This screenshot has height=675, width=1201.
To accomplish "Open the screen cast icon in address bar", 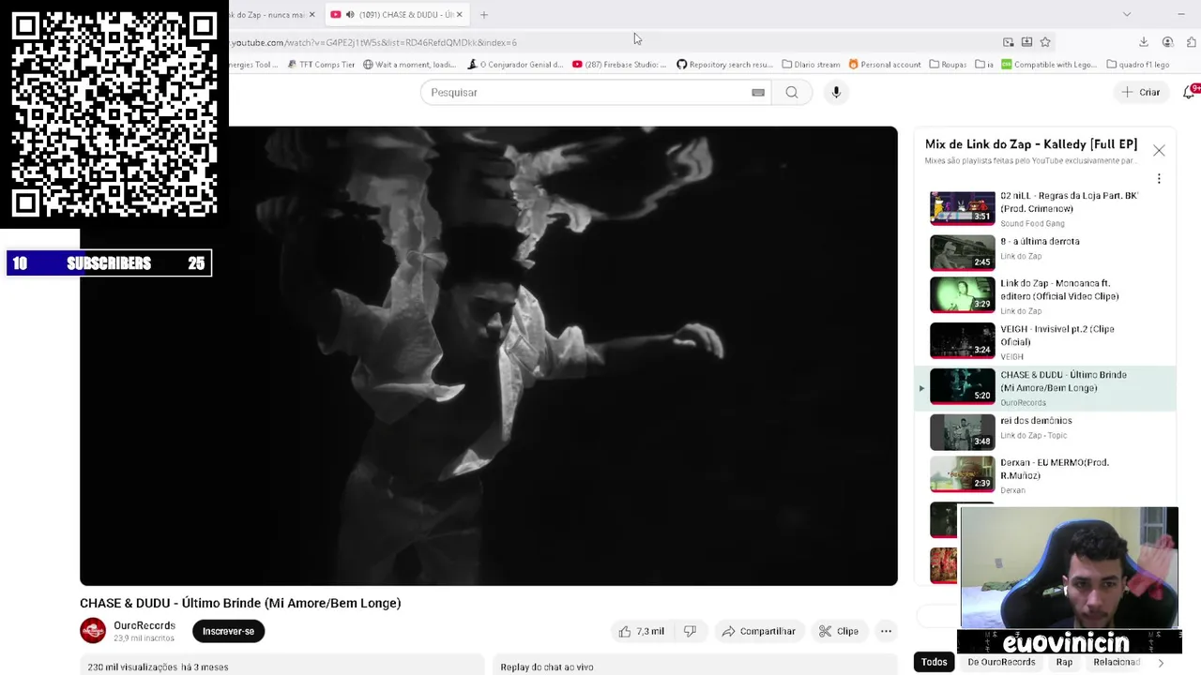I will coord(1008,42).
